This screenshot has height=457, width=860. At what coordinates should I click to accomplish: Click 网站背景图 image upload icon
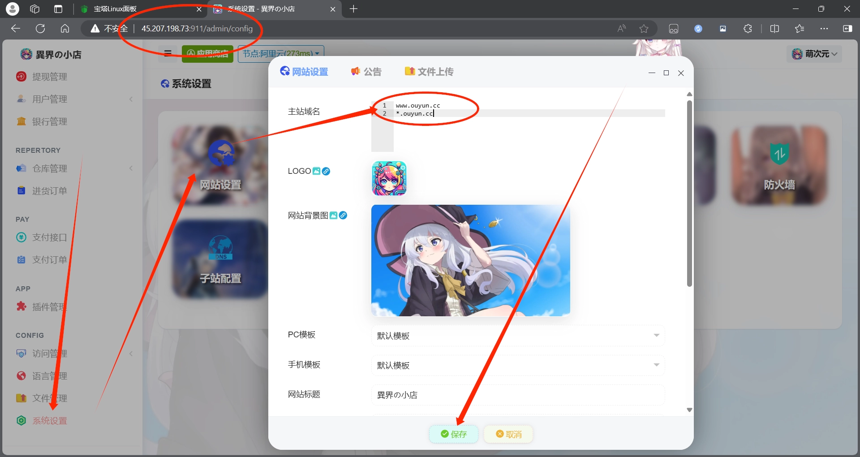(x=333, y=216)
